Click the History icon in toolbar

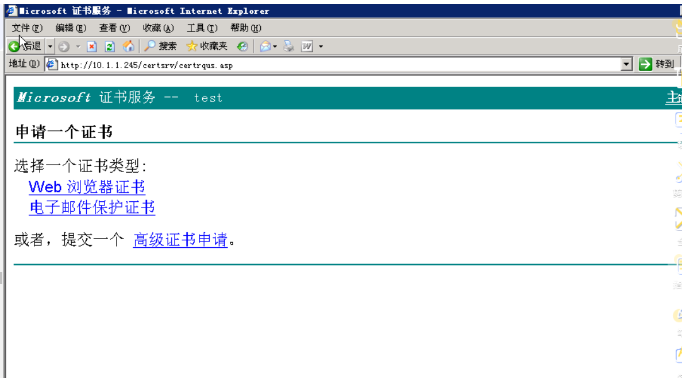tap(242, 46)
